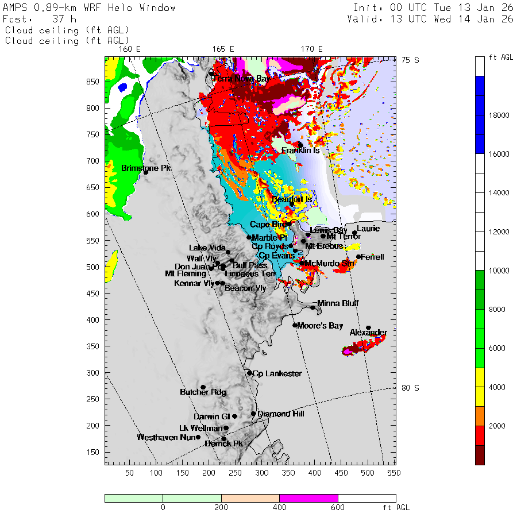Click the Valid 13 UTC Wed 14 Jan text
The width and height of the screenshot is (517, 517).
[x=430, y=19]
